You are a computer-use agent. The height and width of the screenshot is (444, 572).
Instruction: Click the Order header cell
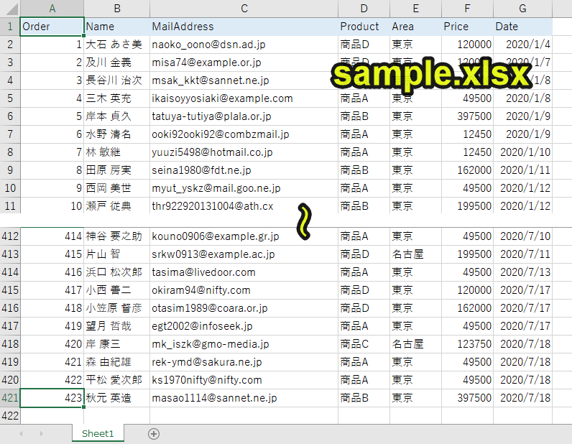(x=52, y=27)
